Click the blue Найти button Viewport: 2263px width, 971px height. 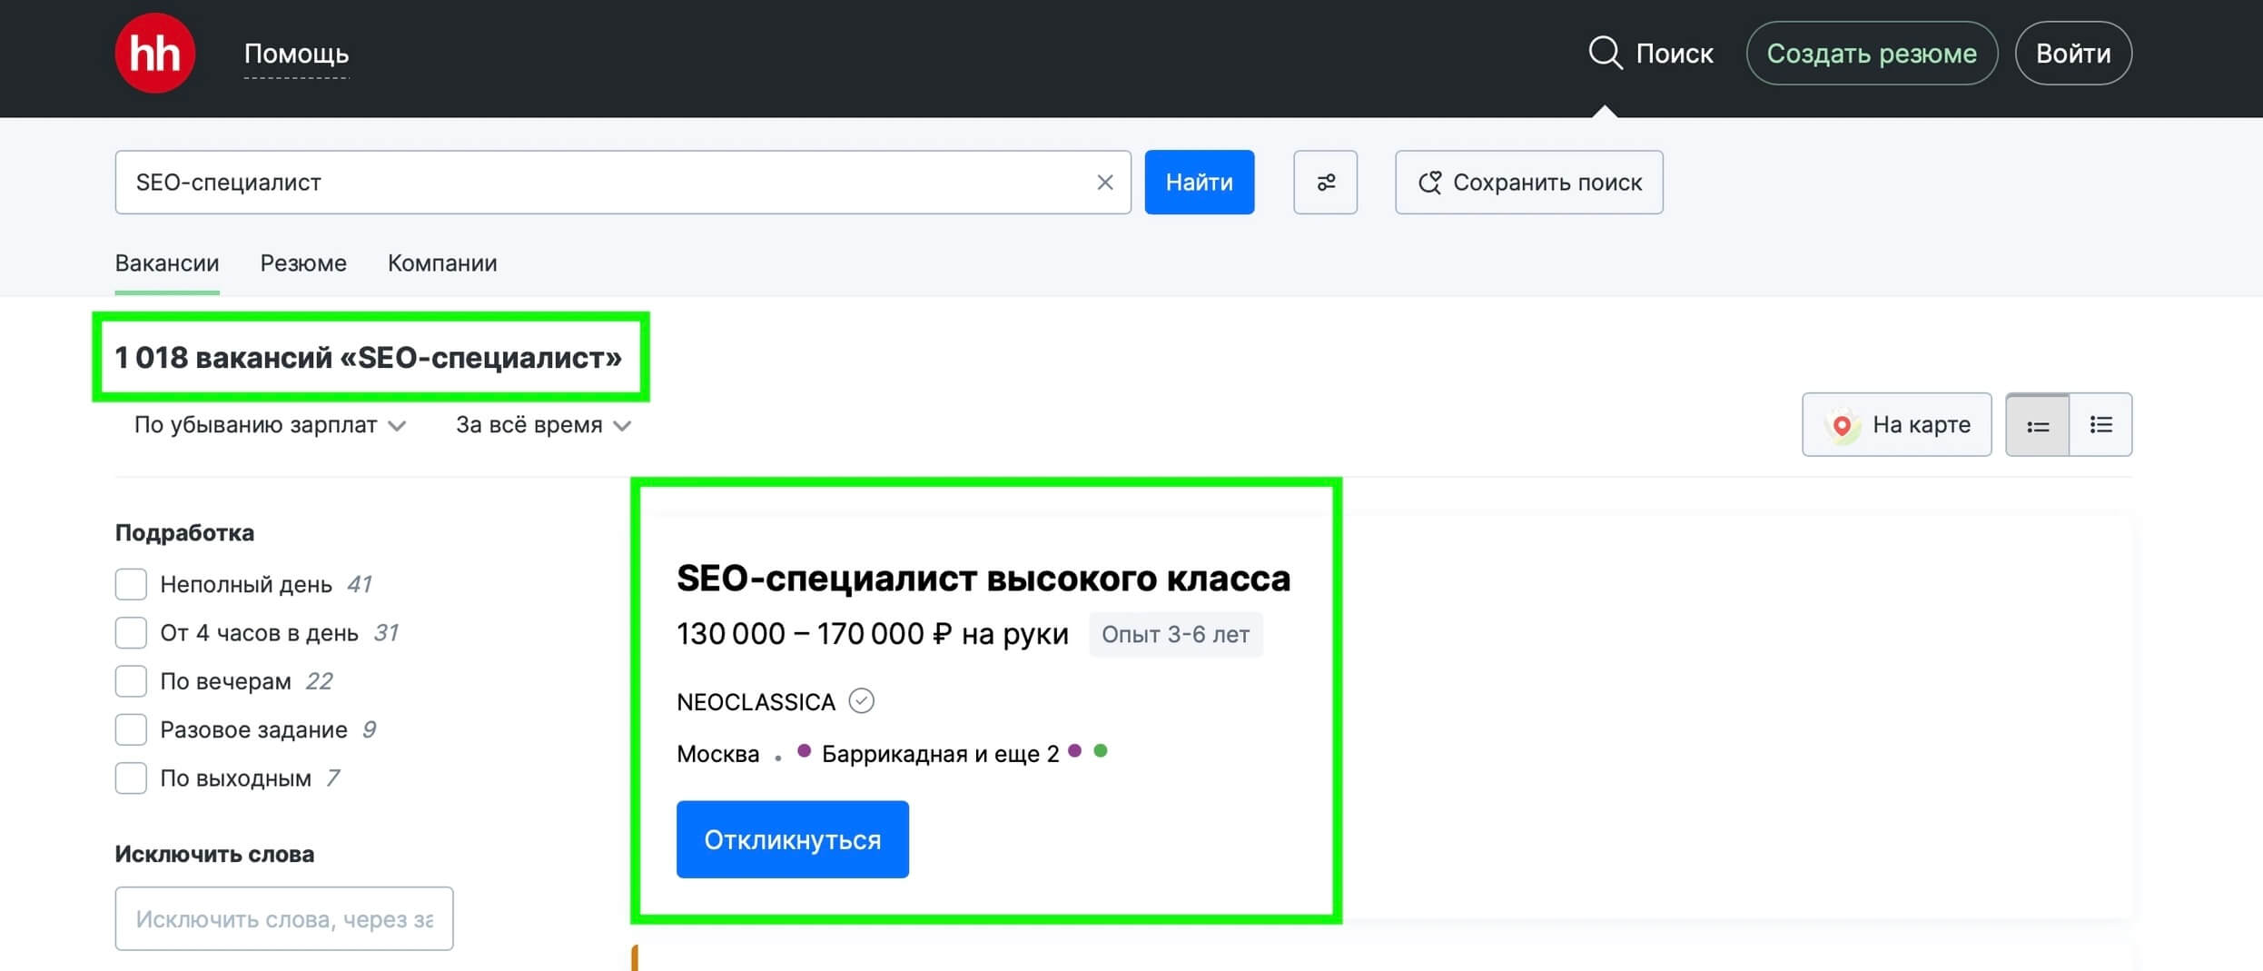point(1199,183)
